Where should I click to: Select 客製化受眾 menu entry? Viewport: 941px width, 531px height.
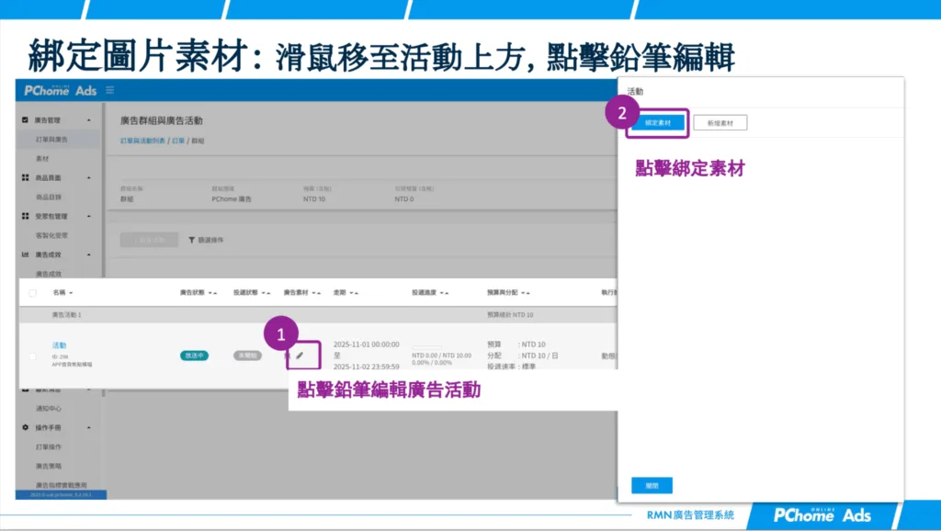[x=53, y=234]
